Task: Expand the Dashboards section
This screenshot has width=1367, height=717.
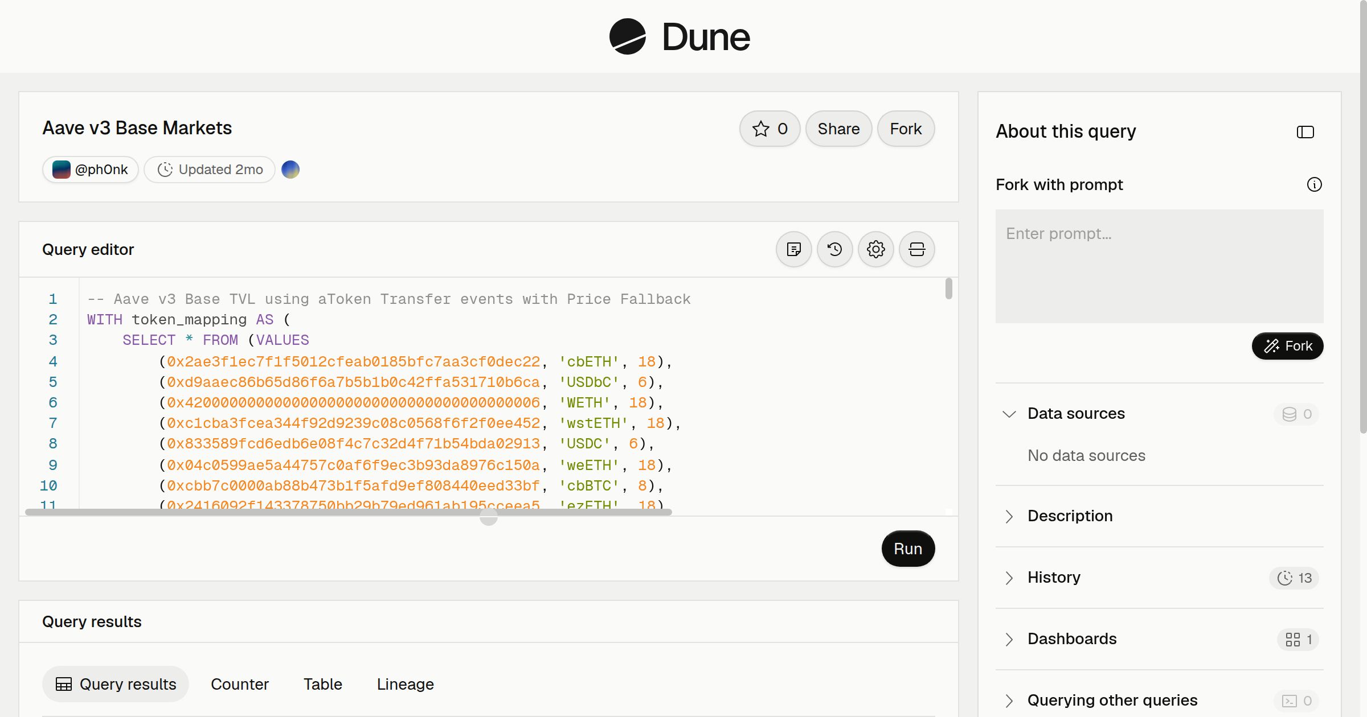Action: pos(1009,639)
